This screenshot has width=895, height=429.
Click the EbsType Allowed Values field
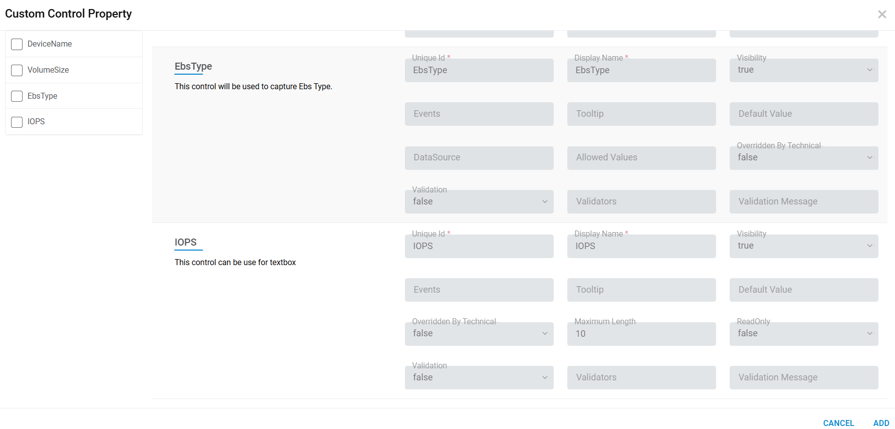coord(641,158)
